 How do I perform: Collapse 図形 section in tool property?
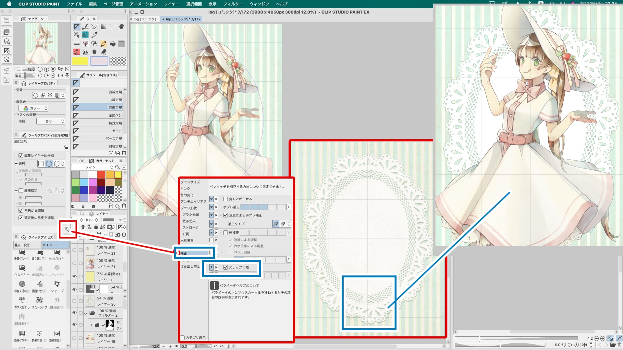point(16,164)
